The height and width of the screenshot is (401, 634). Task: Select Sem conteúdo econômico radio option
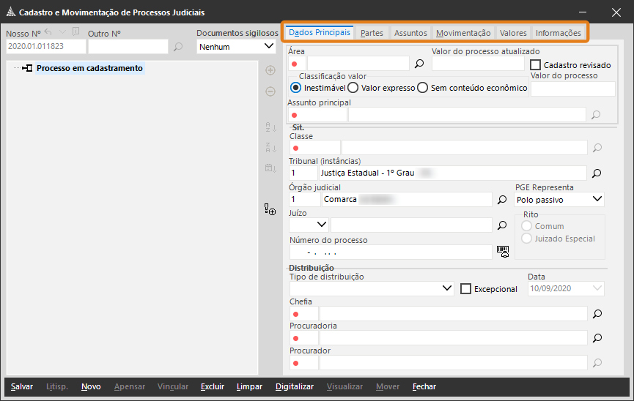[x=422, y=88]
